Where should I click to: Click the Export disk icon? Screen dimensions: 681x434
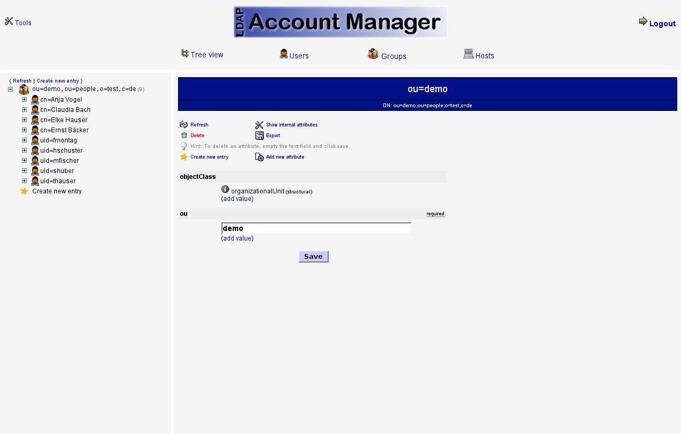(260, 136)
